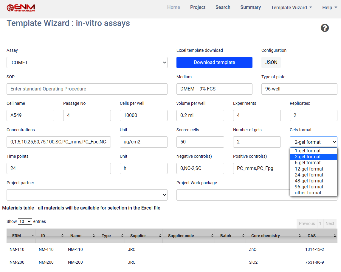This screenshot has width=341, height=272.
Task: Expand the Help menu
Action: coord(329,8)
